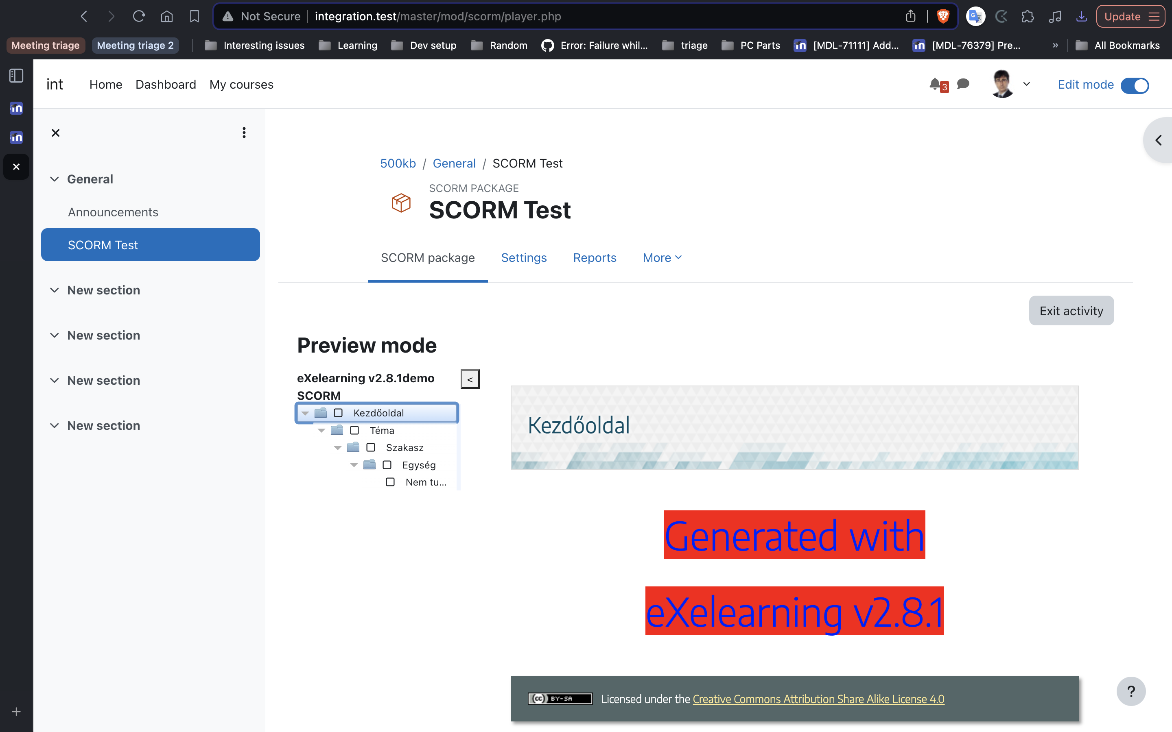Open the 500kb breadcrumb link
Image resolution: width=1172 pixels, height=732 pixels.
(398, 163)
